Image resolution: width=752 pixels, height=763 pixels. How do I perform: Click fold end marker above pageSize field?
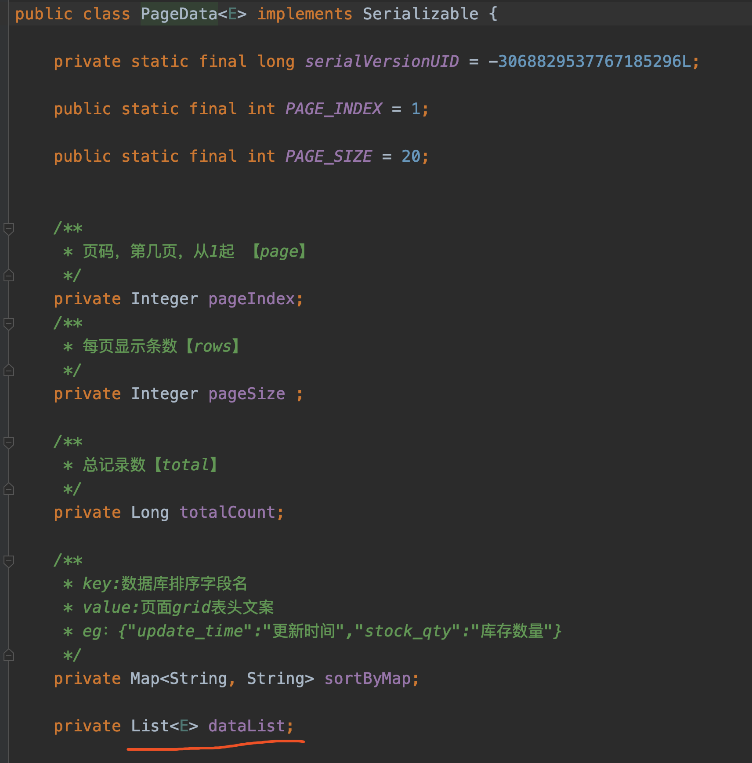[8, 371]
